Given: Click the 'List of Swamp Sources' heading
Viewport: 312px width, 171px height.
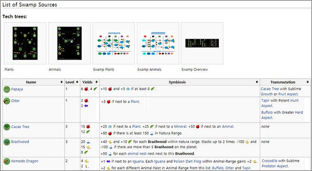Looking at the screenshot, I should pos(29,5).
